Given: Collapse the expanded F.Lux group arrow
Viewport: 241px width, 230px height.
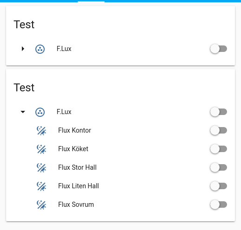Looking at the screenshot, I should point(23,112).
